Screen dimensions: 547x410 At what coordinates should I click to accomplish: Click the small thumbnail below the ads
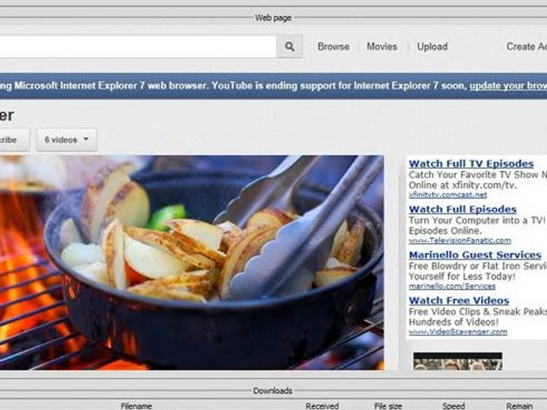pos(457,361)
